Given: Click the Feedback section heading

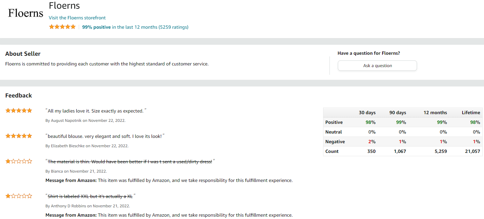Looking at the screenshot, I should (19, 95).
